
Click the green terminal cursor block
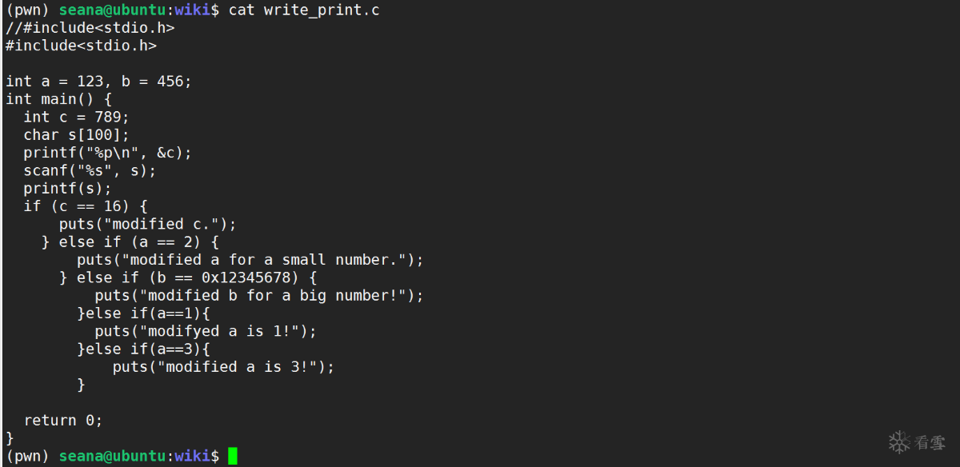pos(233,456)
